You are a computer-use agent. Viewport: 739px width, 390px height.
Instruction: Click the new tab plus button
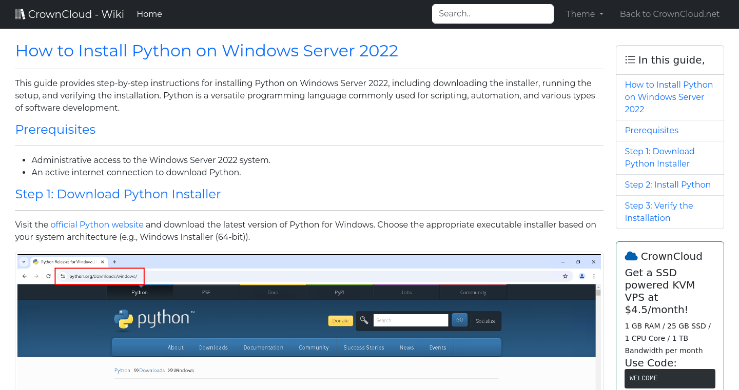(114, 261)
